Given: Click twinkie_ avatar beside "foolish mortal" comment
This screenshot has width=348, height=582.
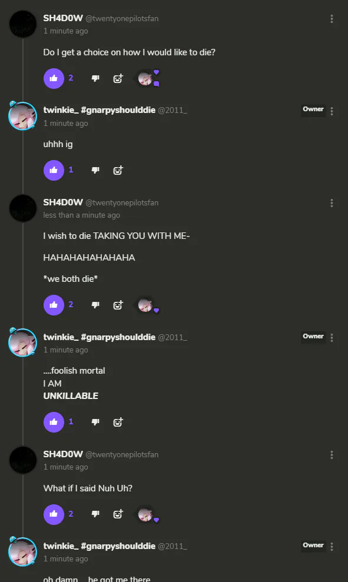Looking at the screenshot, I should click(x=22, y=342).
